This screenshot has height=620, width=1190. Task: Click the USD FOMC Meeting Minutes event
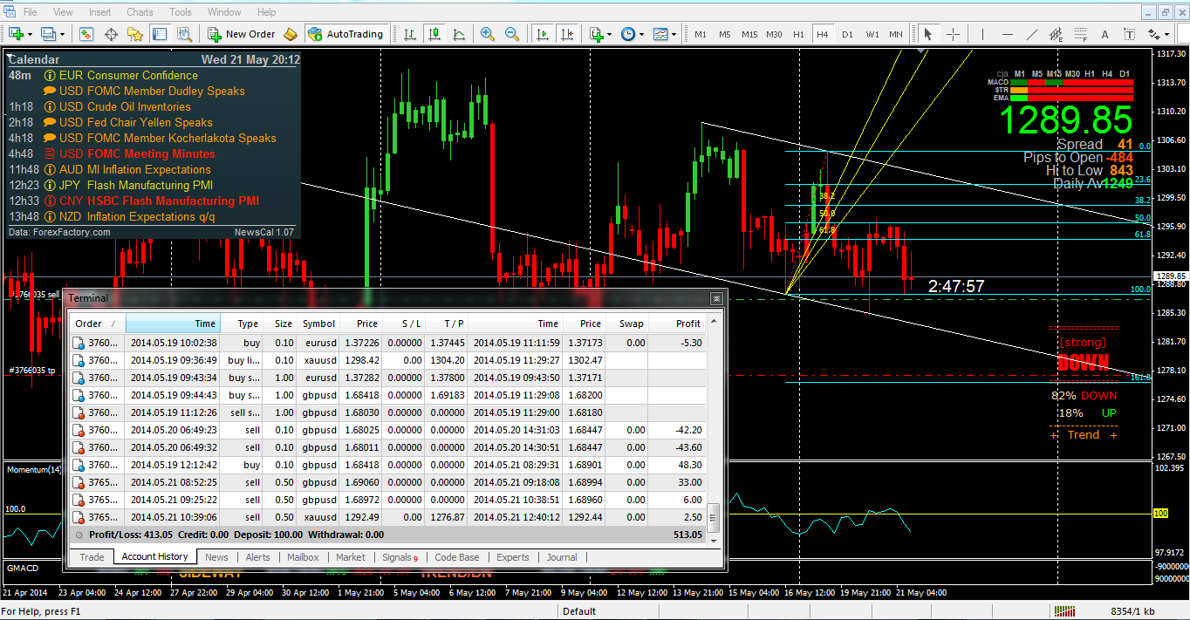(x=137, y=153)
